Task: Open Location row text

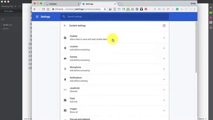Action: click(80, 48)
